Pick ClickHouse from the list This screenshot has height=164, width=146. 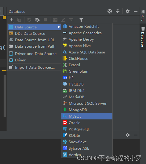pyautogui.click(x=87, y=58)
